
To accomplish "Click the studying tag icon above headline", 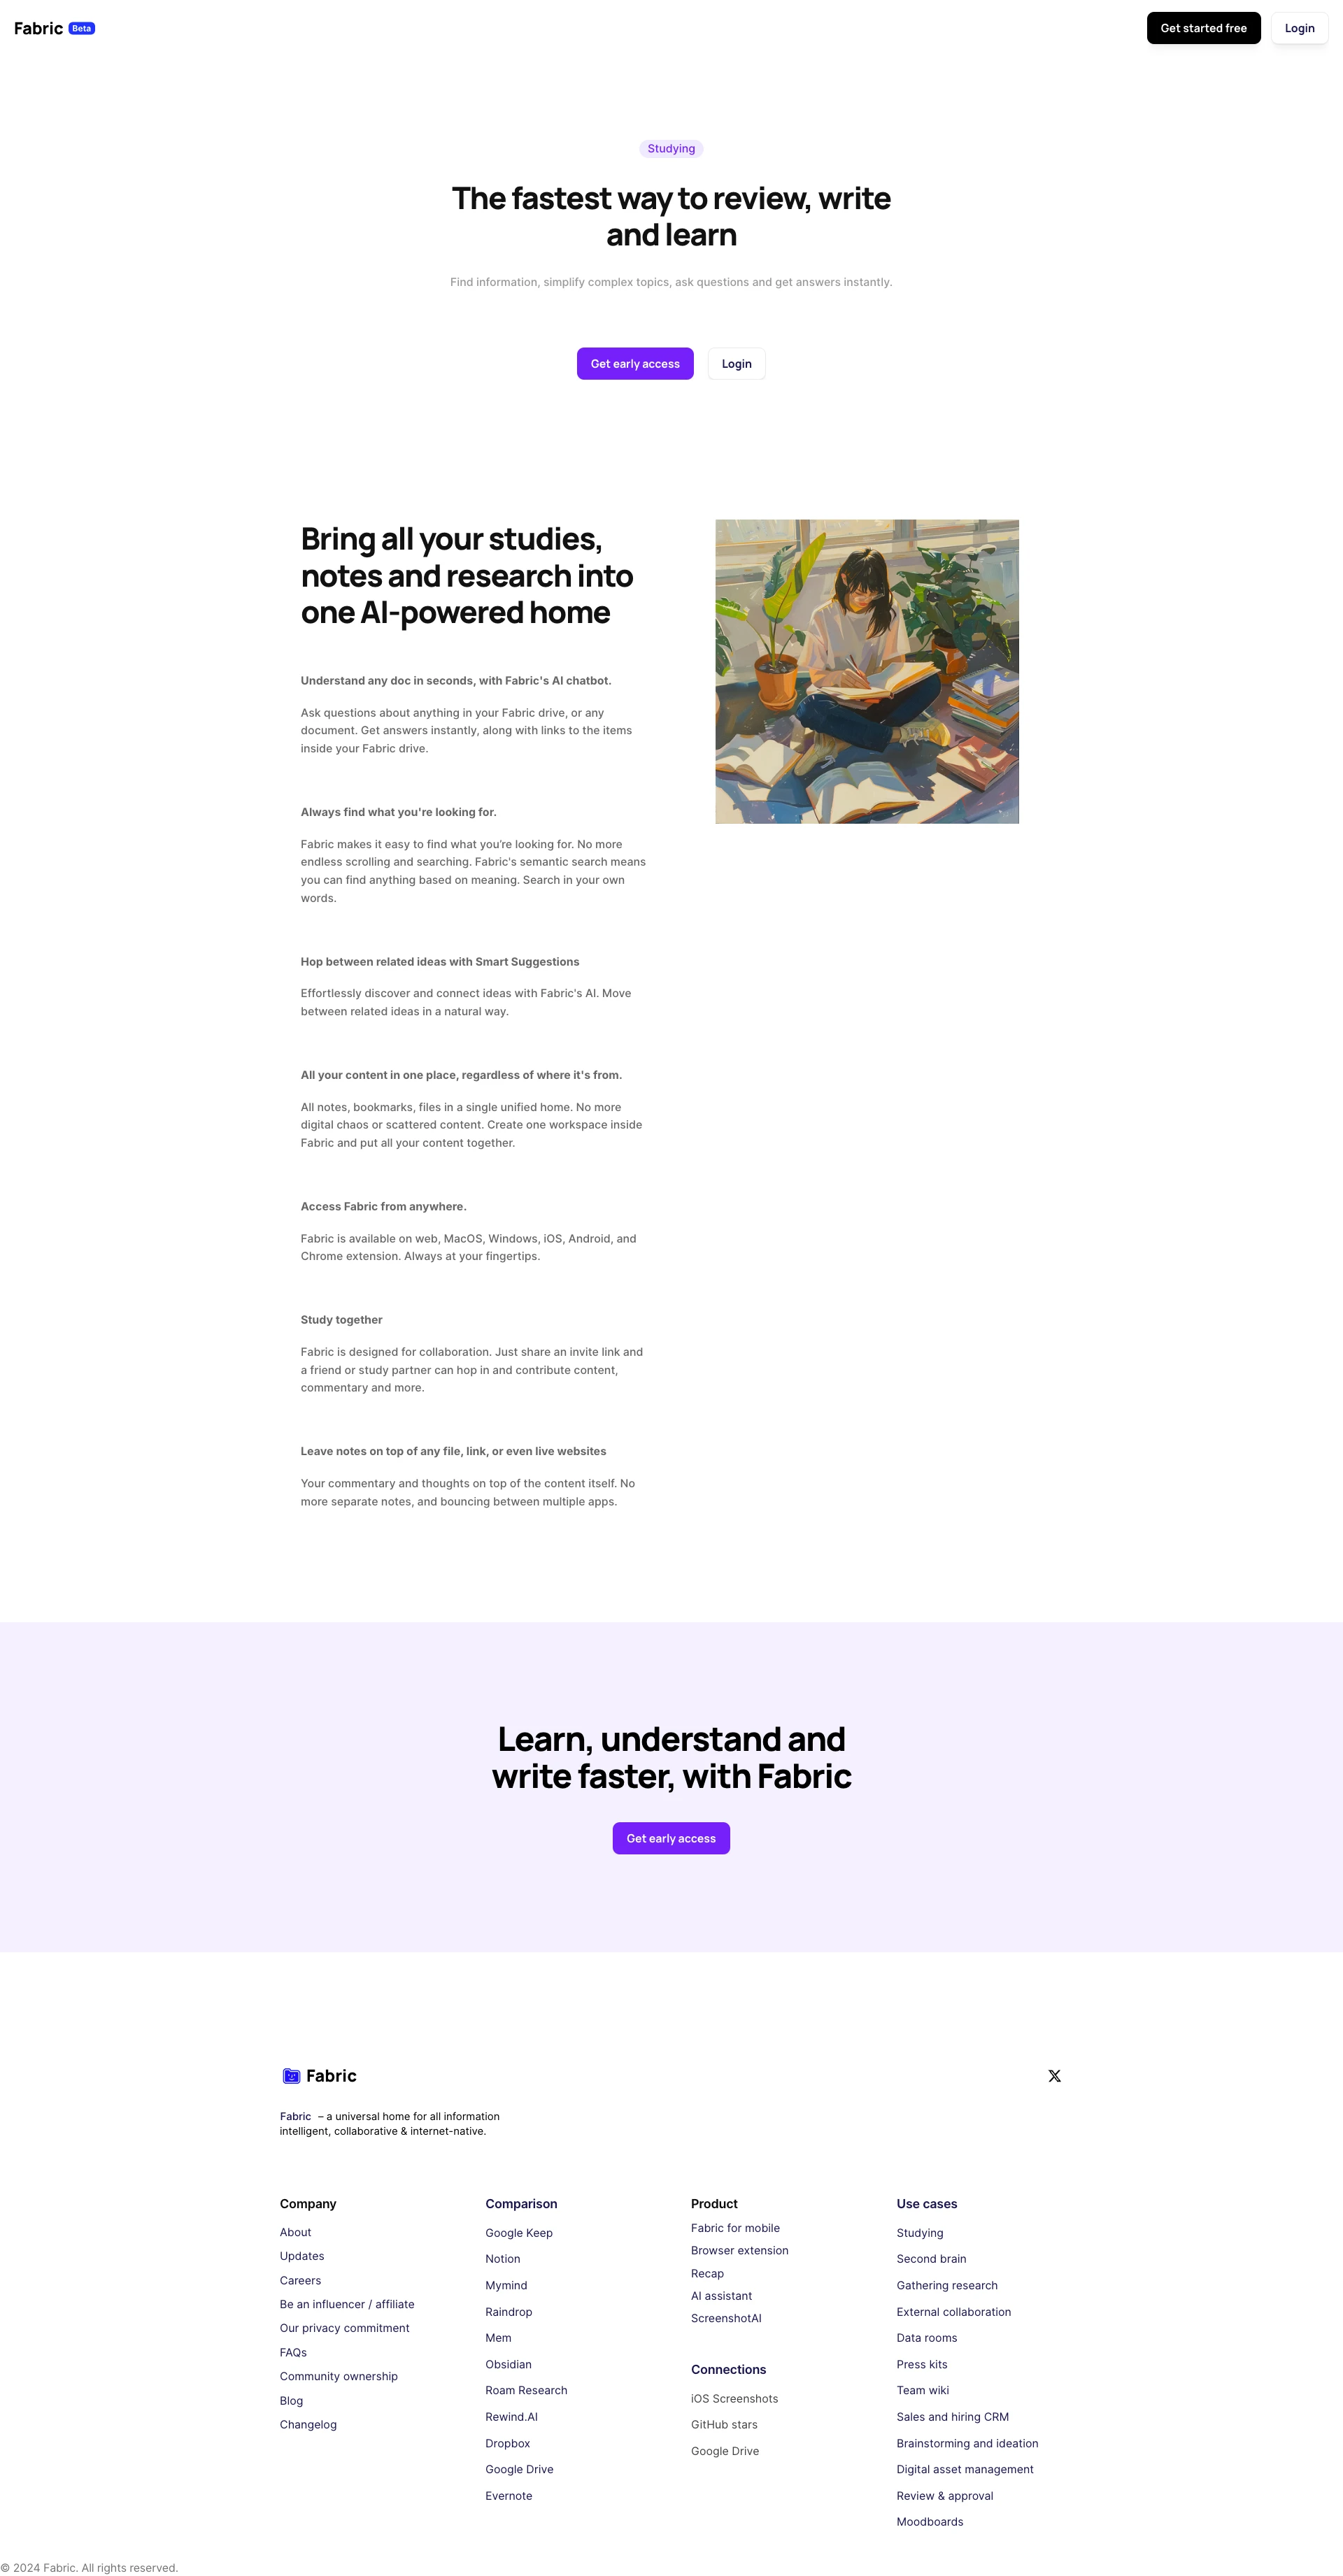I will point(671,148).
